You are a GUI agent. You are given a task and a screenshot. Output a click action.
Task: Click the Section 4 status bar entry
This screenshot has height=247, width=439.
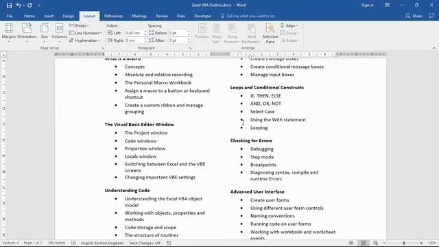click(10, 243)
